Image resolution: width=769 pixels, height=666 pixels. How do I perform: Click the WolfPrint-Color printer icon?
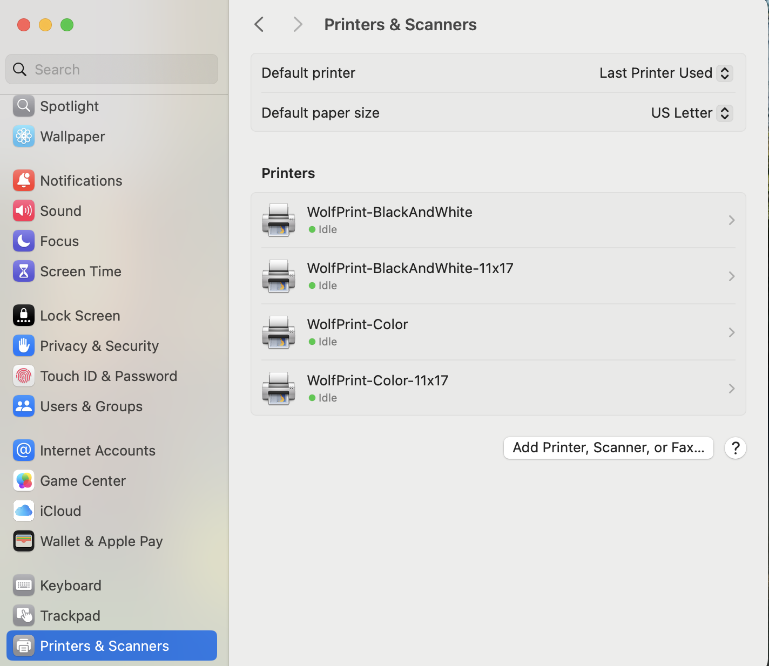click(279, 332)
